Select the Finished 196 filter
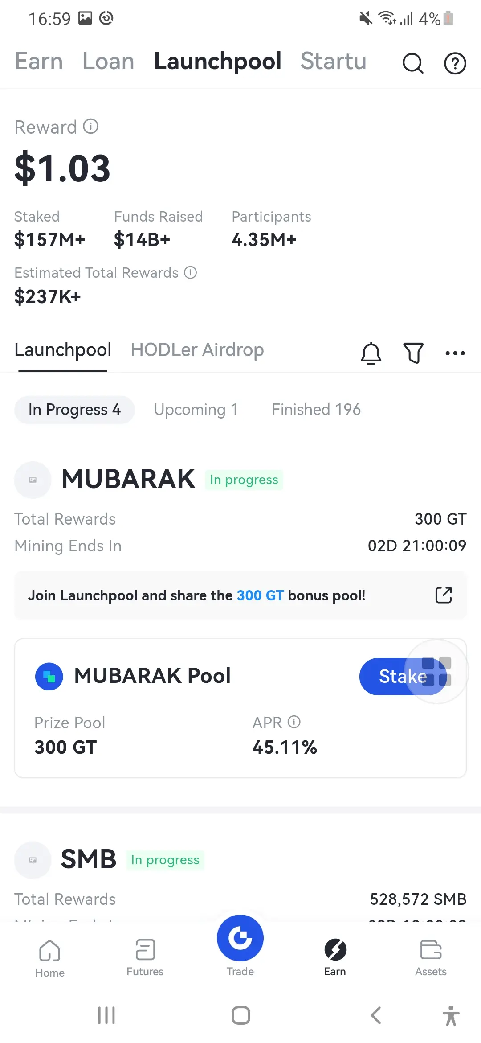This screenshot has height=1043, width=481. point(316,410)
